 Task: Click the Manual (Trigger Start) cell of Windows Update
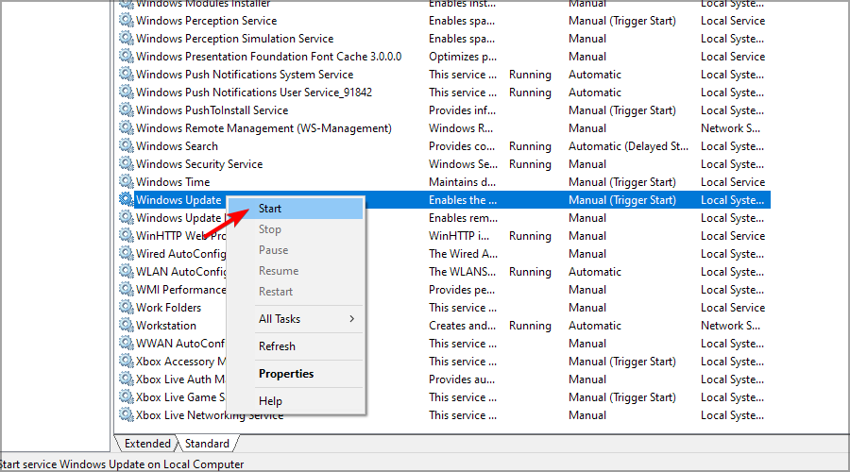[x=622, y=200]
